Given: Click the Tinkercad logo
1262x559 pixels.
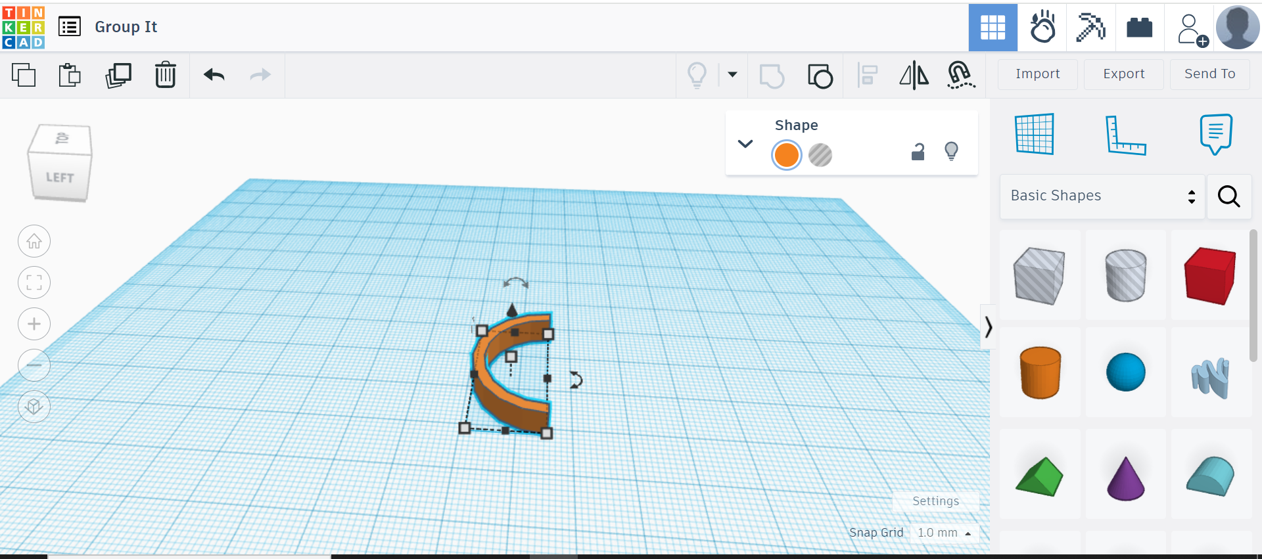Looking at the screenshot, I should click(x=24, y=28).
